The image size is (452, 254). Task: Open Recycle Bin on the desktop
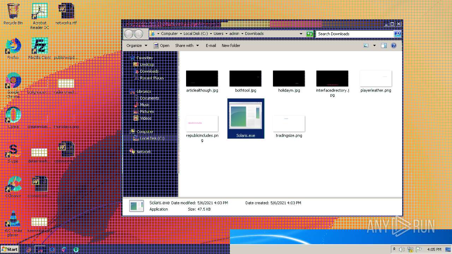[13, 14]
